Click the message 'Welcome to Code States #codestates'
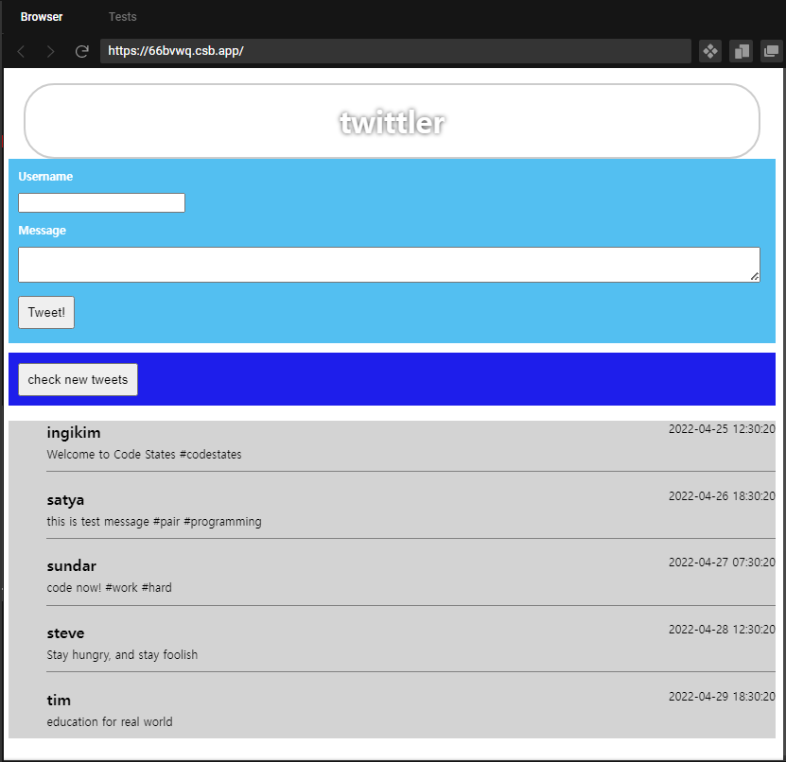786x762 pixels. click(145, 455)
